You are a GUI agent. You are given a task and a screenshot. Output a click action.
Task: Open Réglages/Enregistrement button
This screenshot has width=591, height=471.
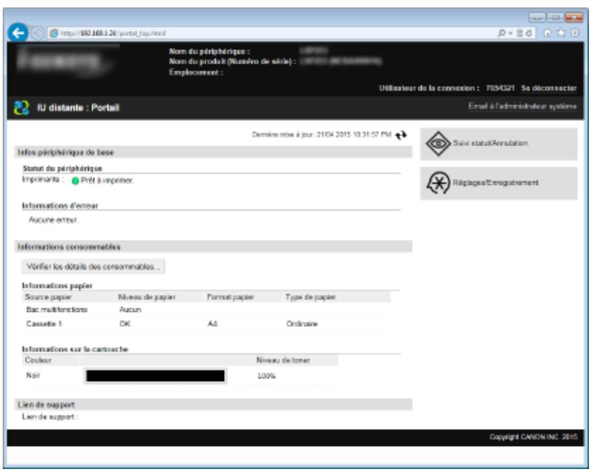pyautogui.click(x=499, y=183)
